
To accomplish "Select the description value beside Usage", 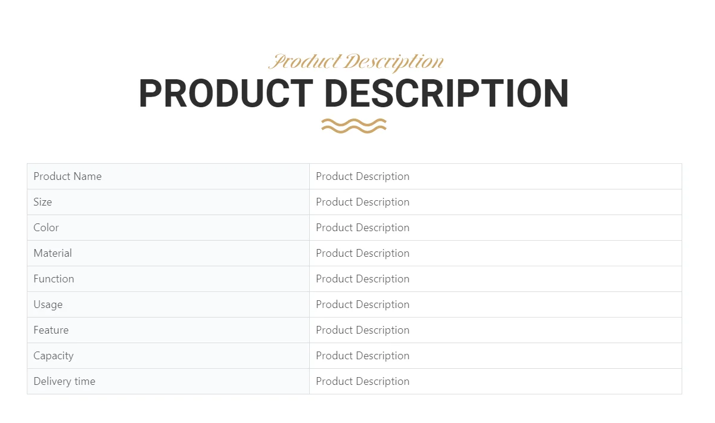I will pyautogui.click(x=363, y=304).
